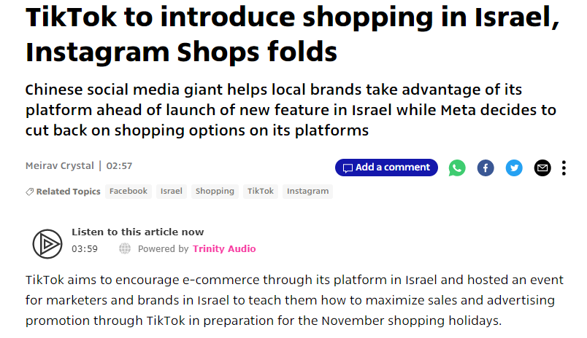Click the 'Listen to this article now' label
This screenshot has width=587, height=338.
137,232
